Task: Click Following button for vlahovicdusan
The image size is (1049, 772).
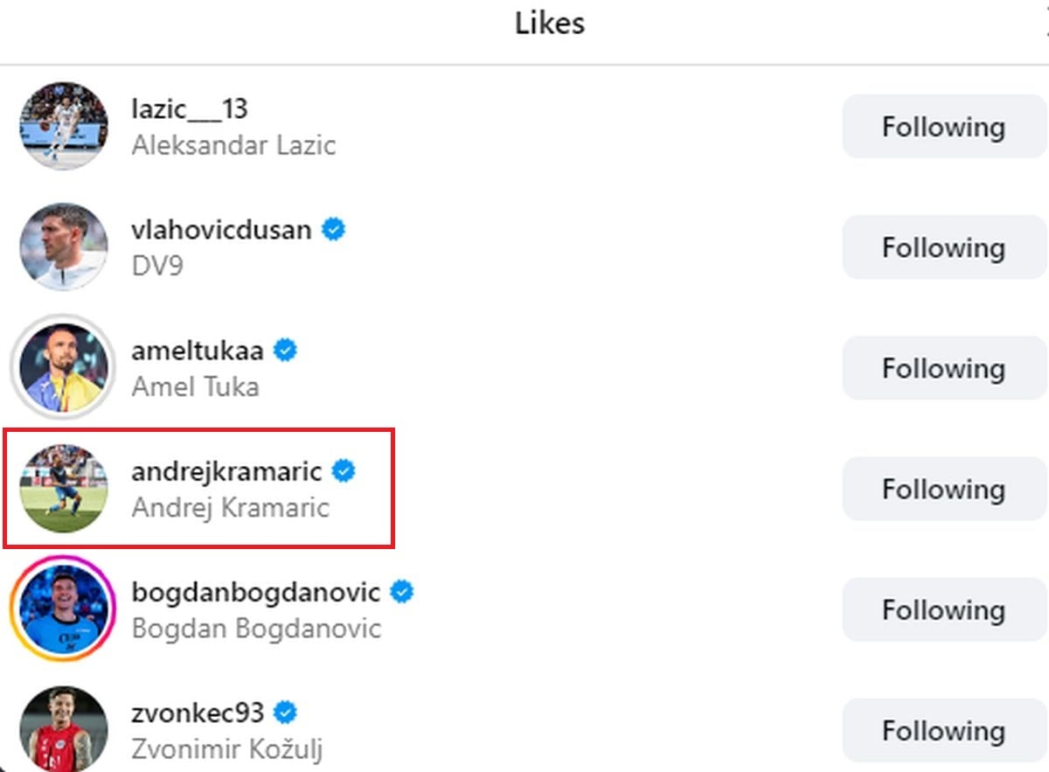Action: click(x=943, y=247)
